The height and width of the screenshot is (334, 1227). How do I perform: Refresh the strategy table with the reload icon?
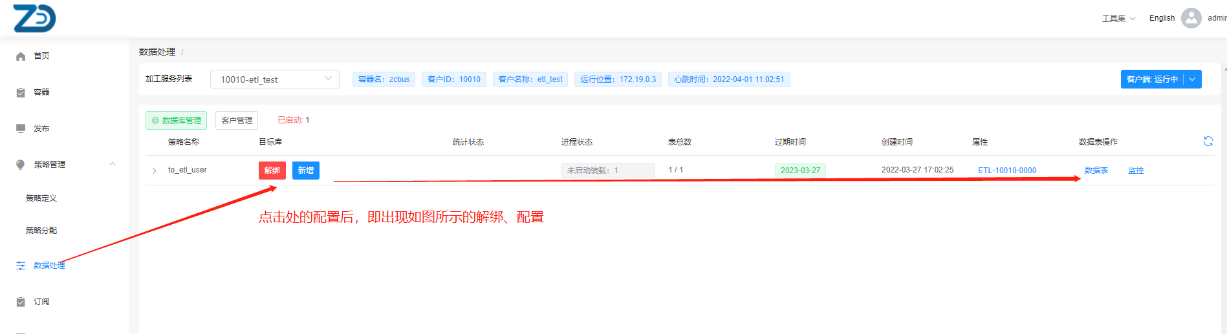[x=1208, y=141]
